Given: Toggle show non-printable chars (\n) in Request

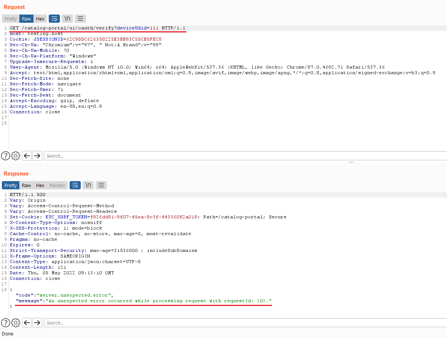Looking at the screenshot, I should (67, 19).
